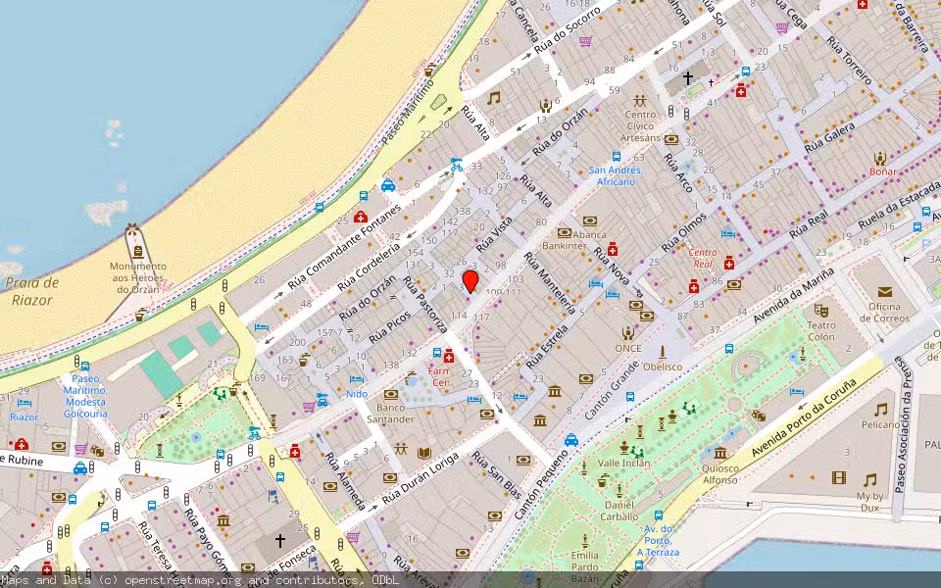Select the Valle Inclán statue icon
The width and height of the screenshot is (941, 588).
[x=624, y=448]
